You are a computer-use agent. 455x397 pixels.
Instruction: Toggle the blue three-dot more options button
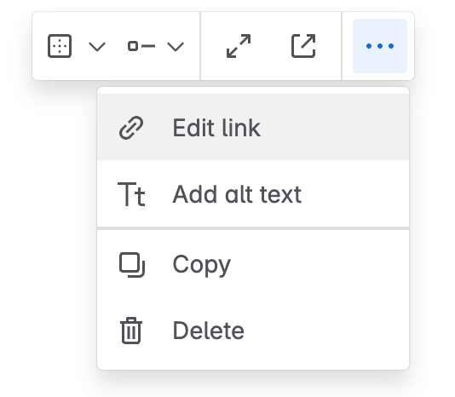(380, 46)
